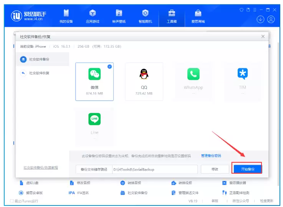283x207 pixels.
Task: Open the 应用游戏 tab
Action: coord(93,17)
